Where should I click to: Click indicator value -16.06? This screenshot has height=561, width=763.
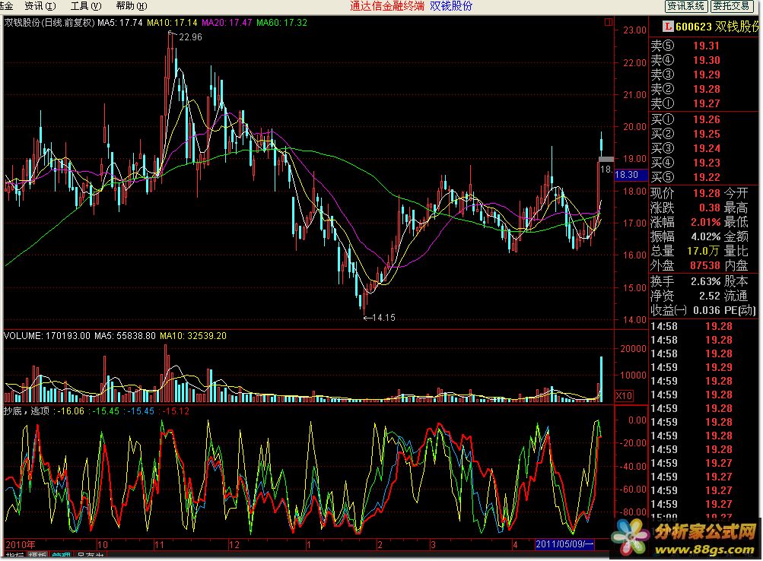[x=71, y=411]
